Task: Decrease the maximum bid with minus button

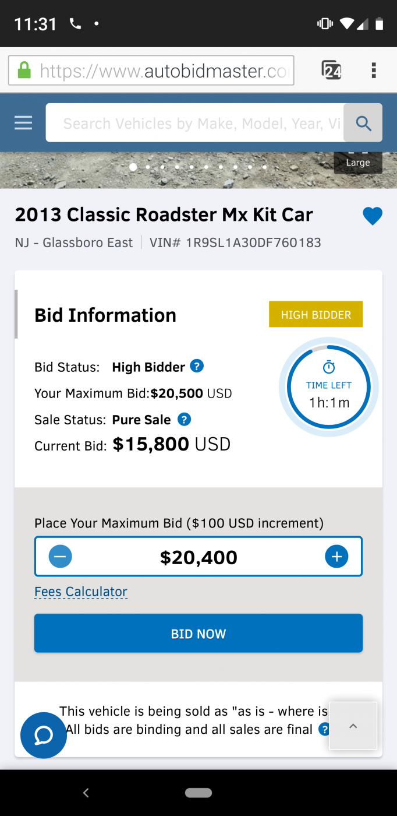Action: coord(60,557)
